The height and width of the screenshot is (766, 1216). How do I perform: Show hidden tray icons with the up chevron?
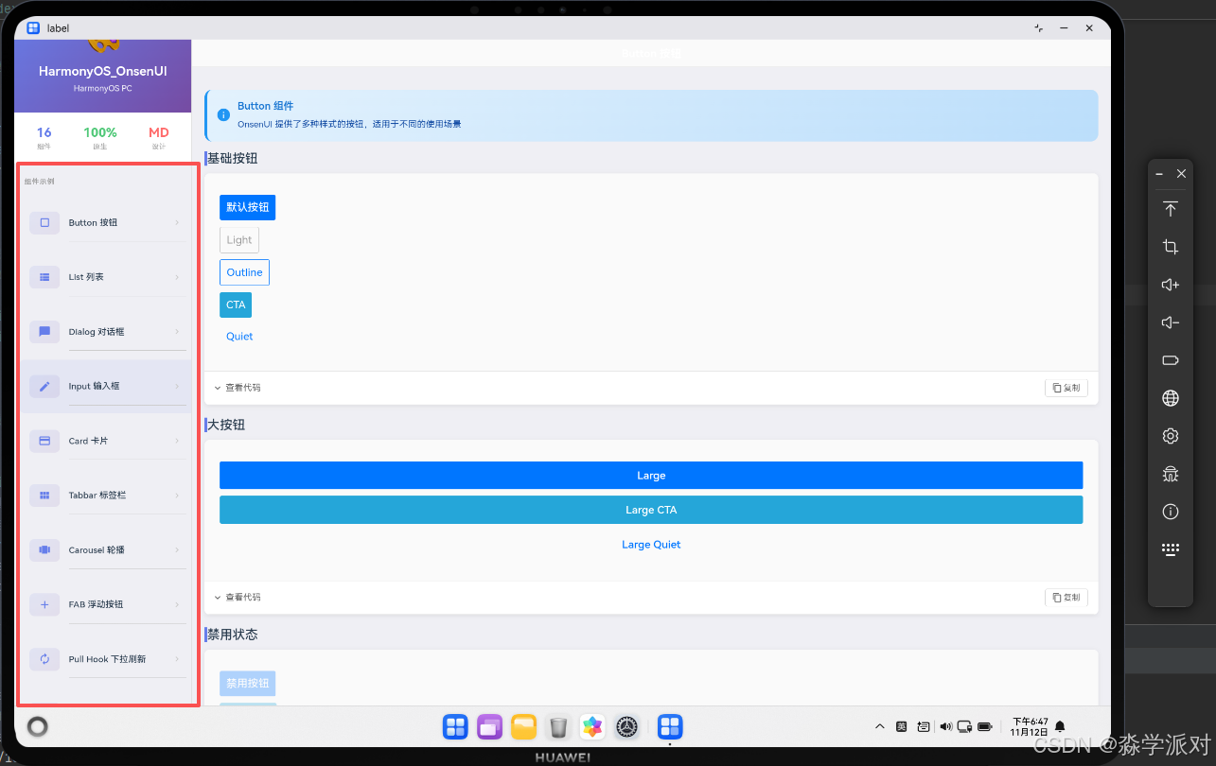tap(880, 726)
